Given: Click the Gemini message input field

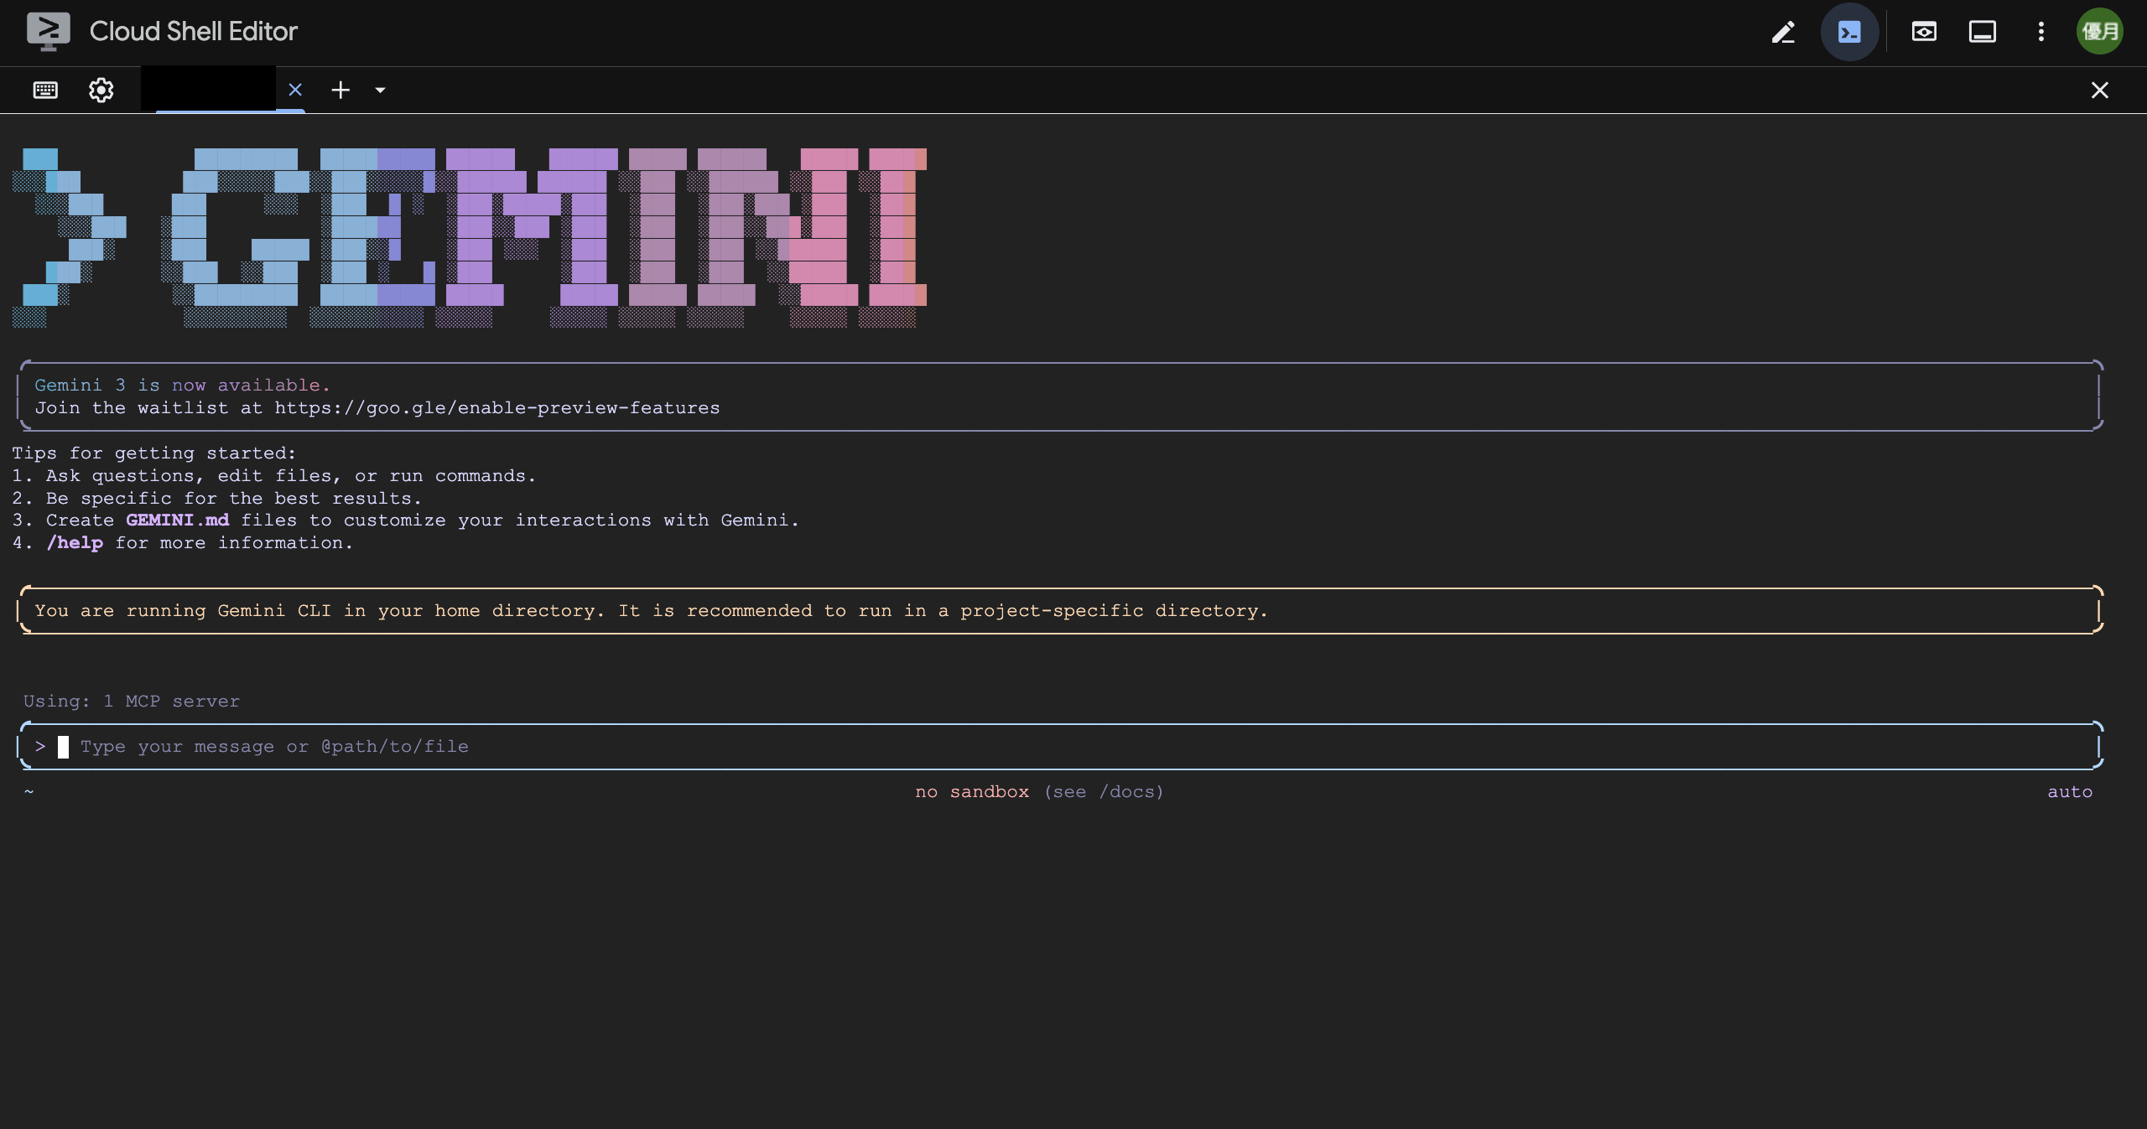Looking at the screenshot, I should (x=1057, y=747).
